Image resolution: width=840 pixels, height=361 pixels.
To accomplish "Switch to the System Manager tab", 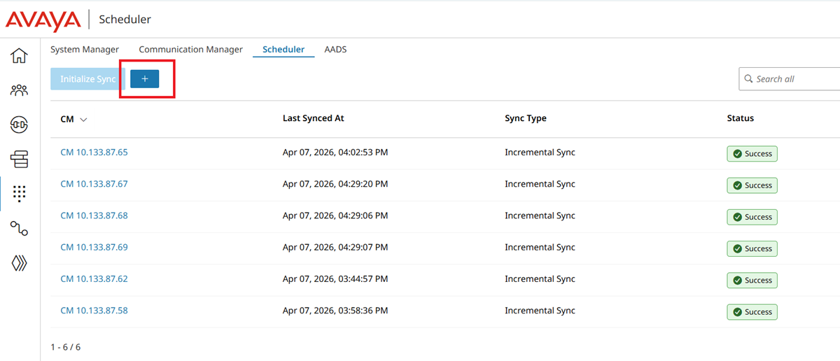I will pyautogui.click(x=85, y=50).
